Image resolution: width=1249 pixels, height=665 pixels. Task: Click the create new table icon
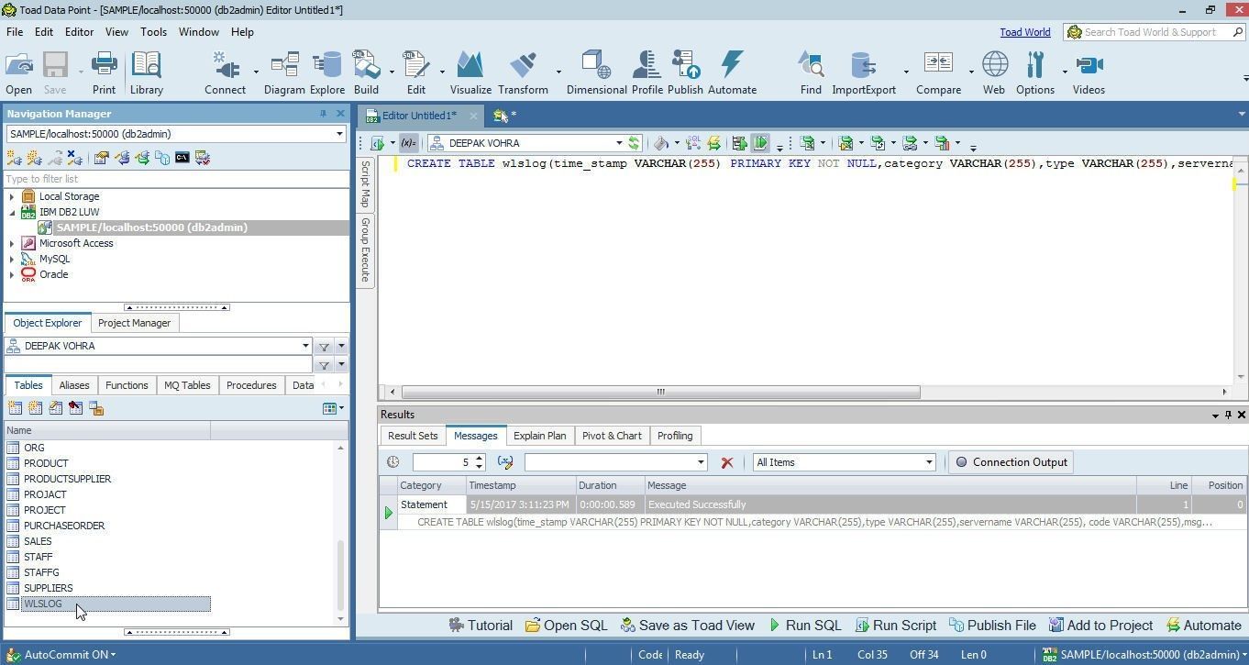[15, 408]
